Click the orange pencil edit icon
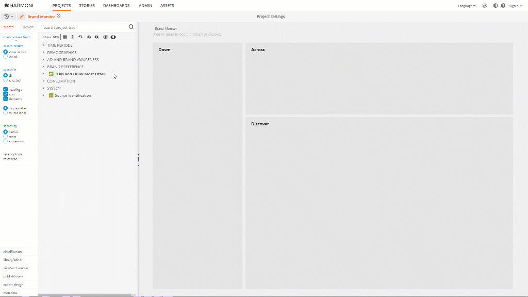 22,16
